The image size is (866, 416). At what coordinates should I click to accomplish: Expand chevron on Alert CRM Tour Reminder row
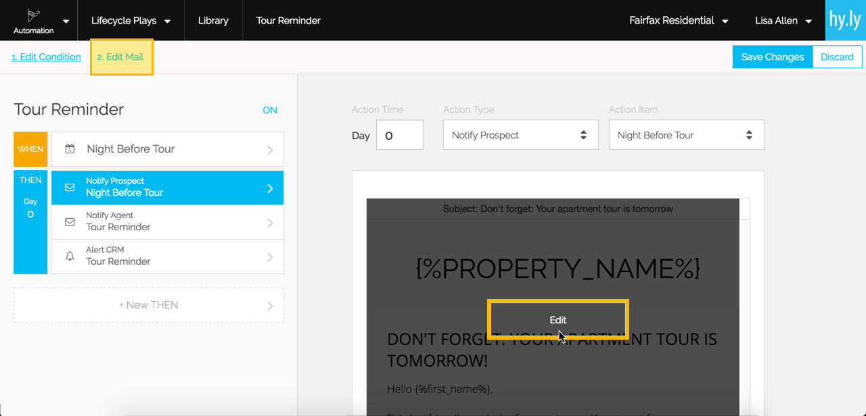point(270,257)
